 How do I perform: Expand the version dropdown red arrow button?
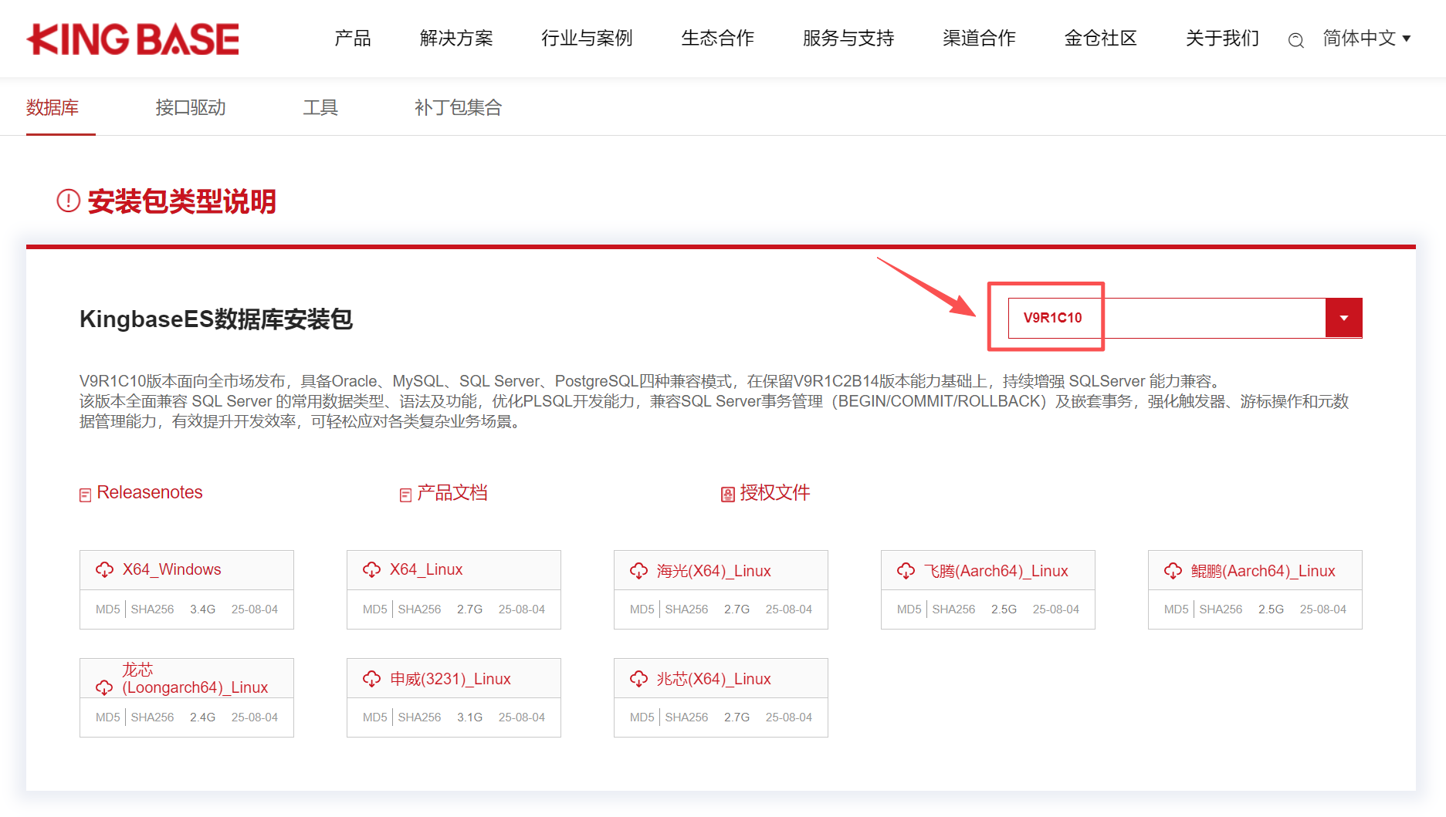click(x=1343, y=318)
